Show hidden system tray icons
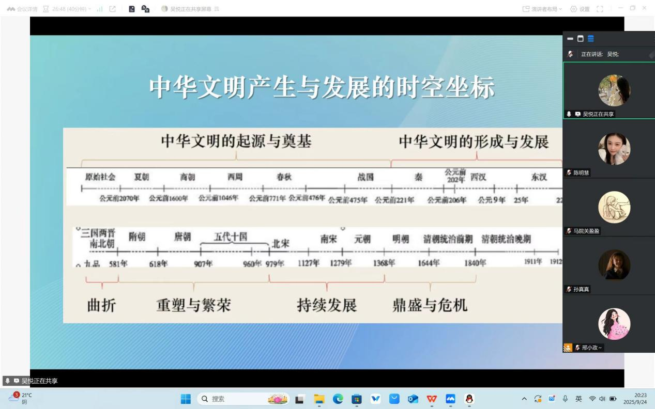 (524, 399)
